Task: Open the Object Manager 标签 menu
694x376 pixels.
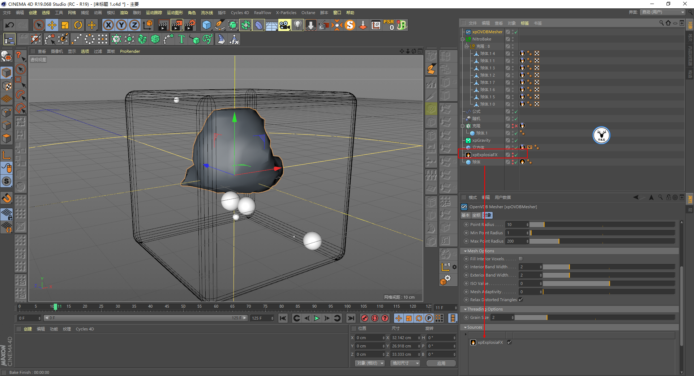Action: click(525, 23)
